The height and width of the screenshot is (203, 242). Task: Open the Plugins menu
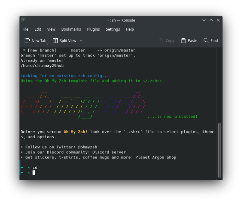pyautogui.click(x=93, y=29)
